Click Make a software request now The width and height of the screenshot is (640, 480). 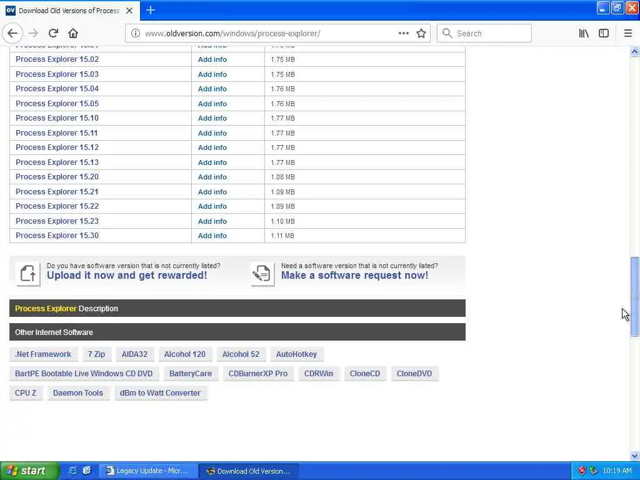355,276
